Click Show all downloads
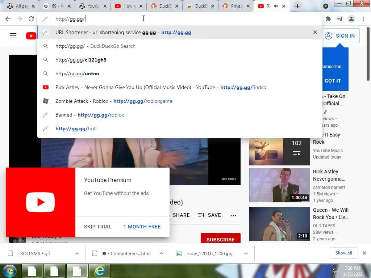 coord(343,253)
